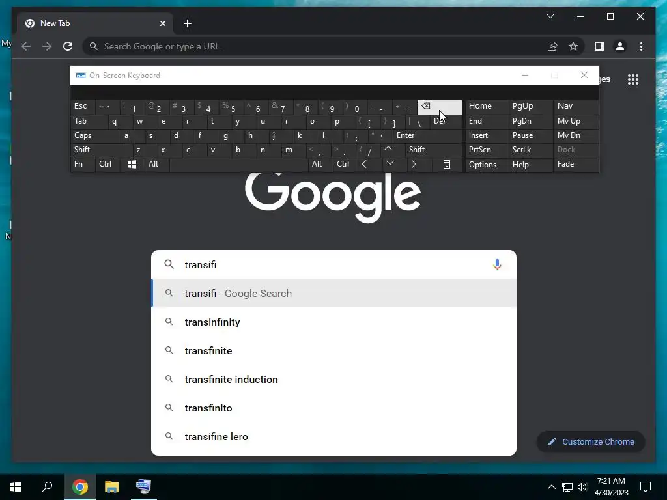Click On-Screen Keyboard app icon in taskbar
The width and height of the screenshot is (667, 500).
[144, 487]
